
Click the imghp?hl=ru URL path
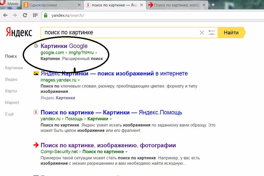[x=81, y=53]
